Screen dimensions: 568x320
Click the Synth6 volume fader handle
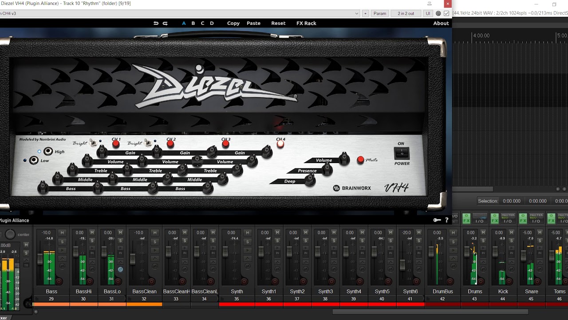402,264
